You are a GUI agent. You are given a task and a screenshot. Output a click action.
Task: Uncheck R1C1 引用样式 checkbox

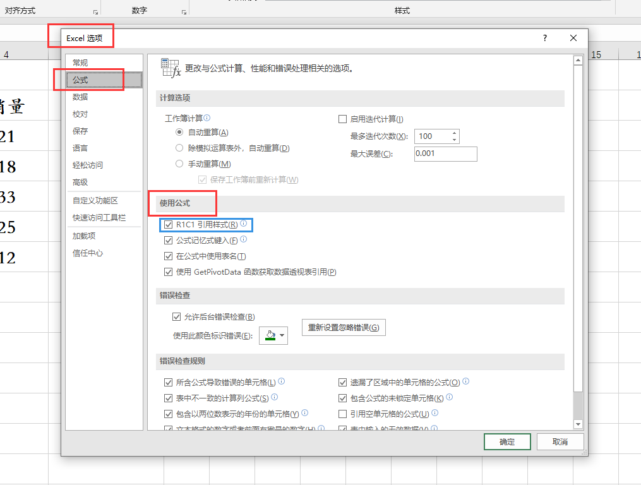click(x=168, y=225)
